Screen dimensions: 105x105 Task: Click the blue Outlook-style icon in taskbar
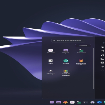click(x=99, y=102)
